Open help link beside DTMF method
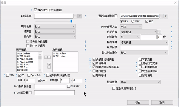 pos(171,27)
